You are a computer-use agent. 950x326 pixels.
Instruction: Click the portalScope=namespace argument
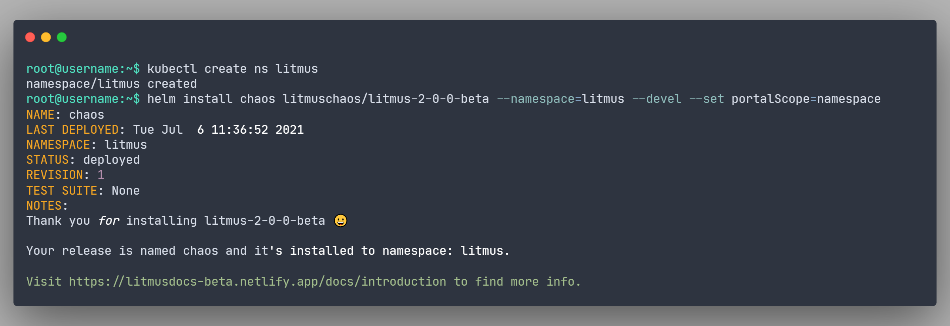[806, 99]
